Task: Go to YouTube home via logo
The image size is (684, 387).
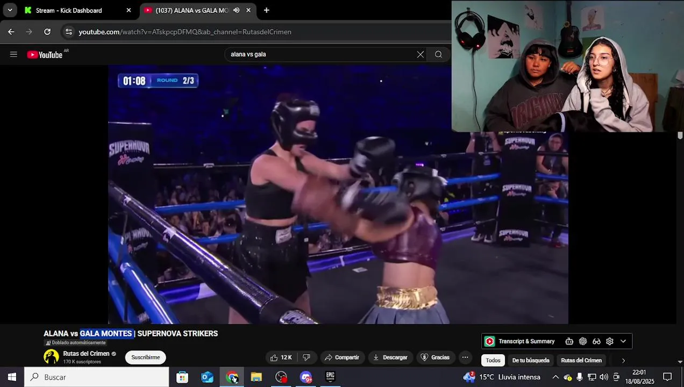Action: (45, 54)
